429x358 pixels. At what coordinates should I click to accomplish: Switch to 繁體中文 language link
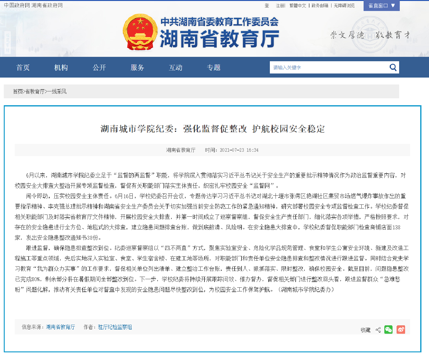tap(298, 6)
